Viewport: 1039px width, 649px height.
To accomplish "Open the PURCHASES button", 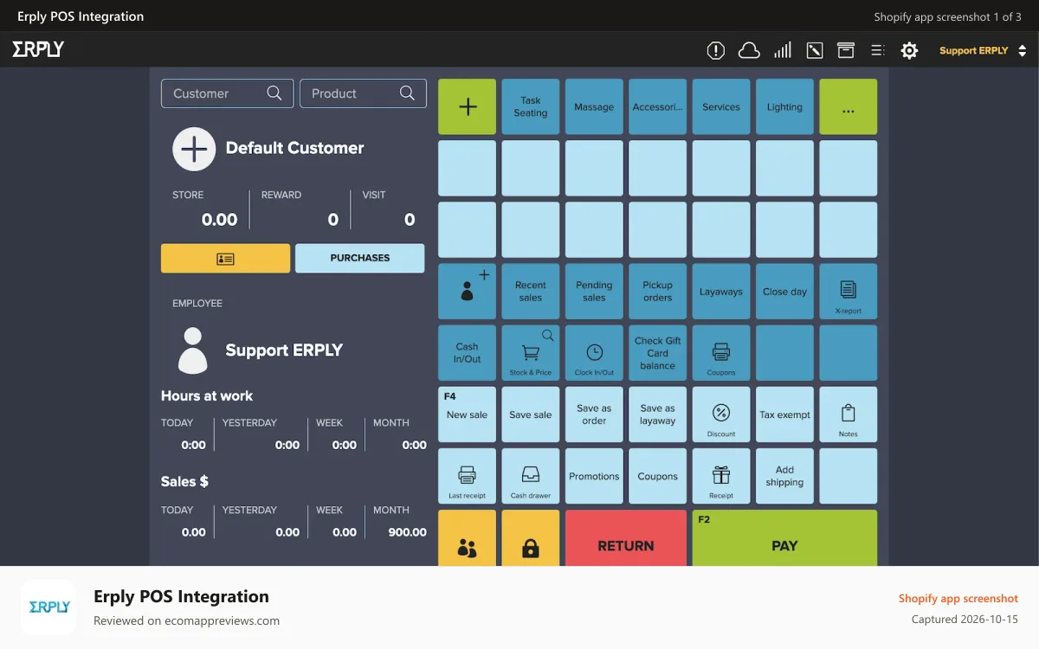I will click(360, 259).
